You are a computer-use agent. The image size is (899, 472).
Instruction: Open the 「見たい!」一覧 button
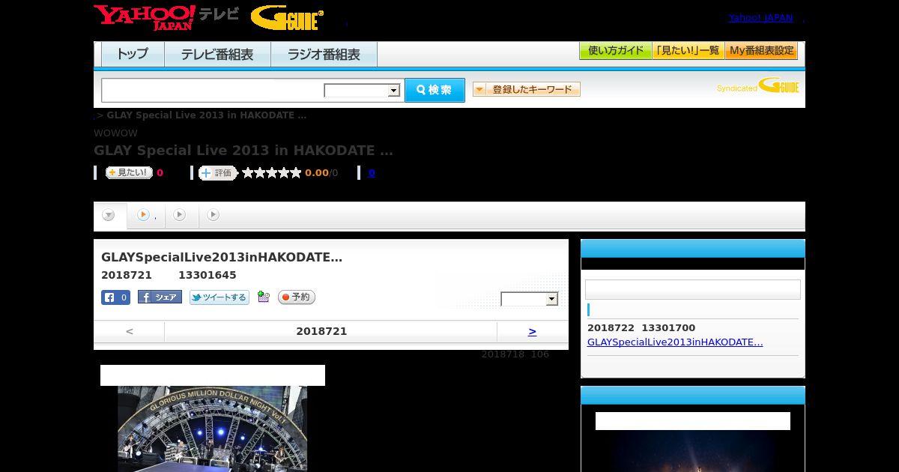click(x=688, y=51)
